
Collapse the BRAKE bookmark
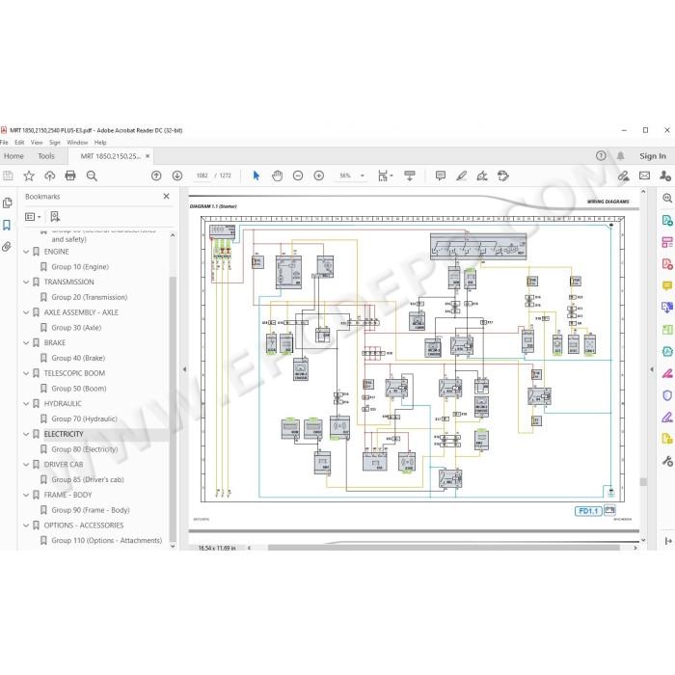[26, 343]
